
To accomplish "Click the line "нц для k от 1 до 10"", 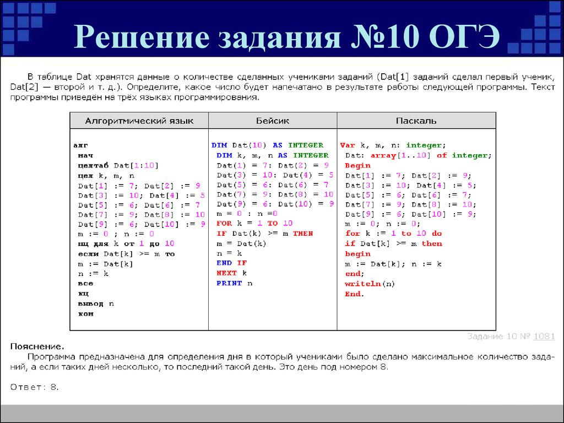I will click(126, 243).
